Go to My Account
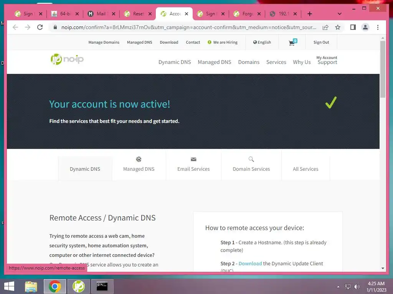393x294 pixels. click(x=327, y=57)
